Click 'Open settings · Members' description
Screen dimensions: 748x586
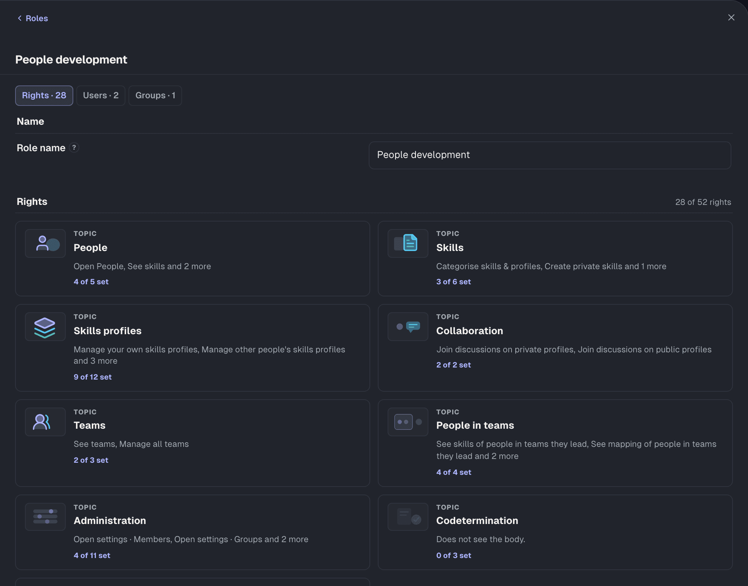point(191,539)
